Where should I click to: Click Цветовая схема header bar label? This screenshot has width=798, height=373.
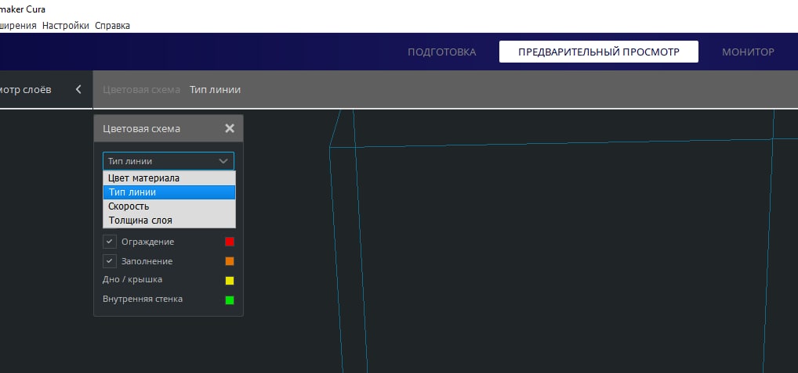(141, 89)
